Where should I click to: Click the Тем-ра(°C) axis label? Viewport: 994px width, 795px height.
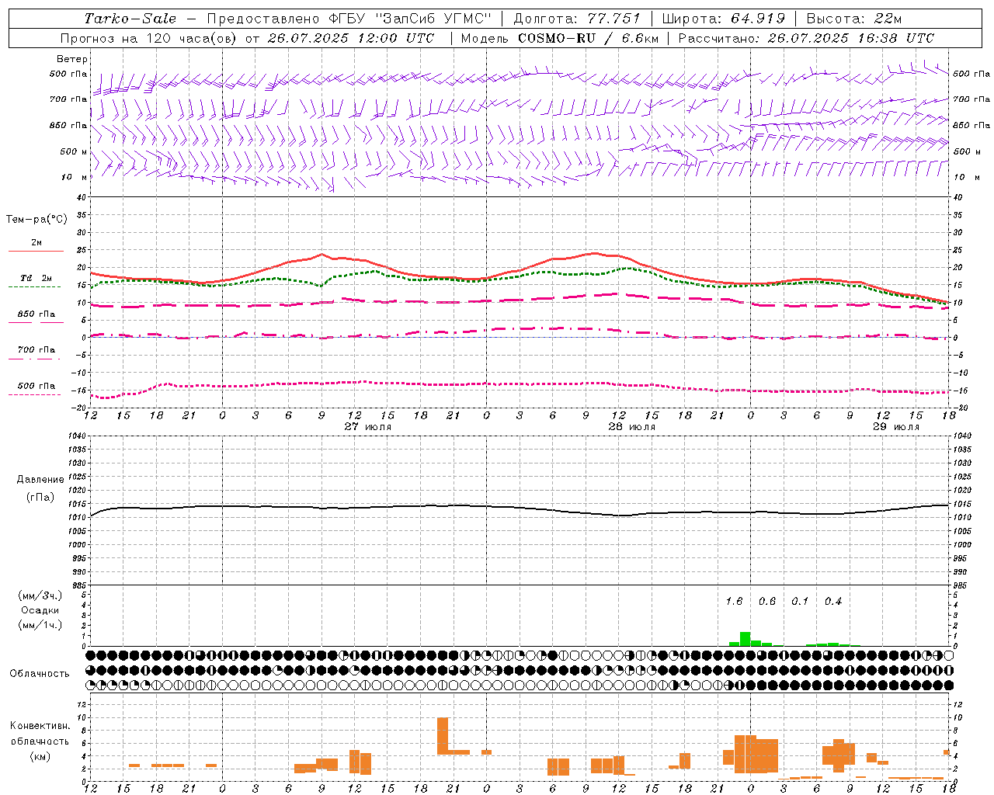(x=36, y=220)
